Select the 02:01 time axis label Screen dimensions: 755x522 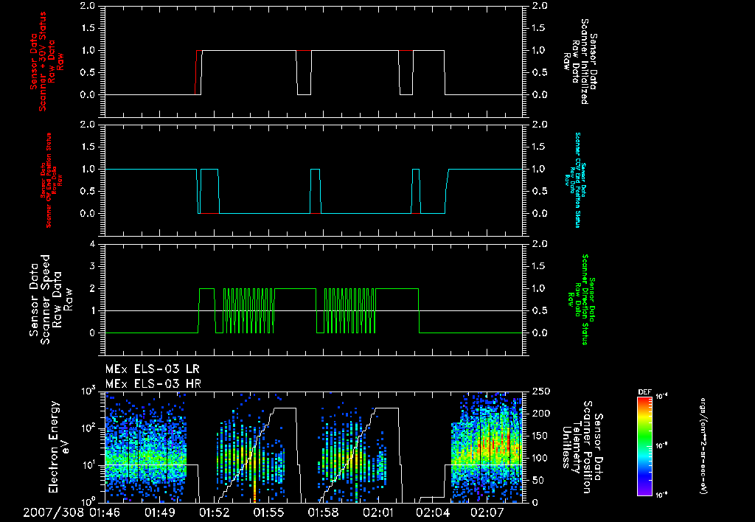tap(378, 512)
